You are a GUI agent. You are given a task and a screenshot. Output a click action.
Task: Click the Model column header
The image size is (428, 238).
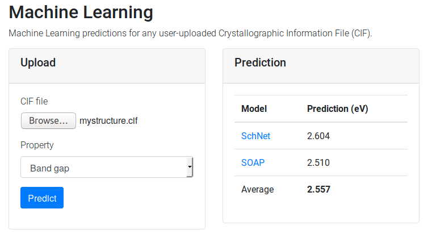tap(254, 108)
